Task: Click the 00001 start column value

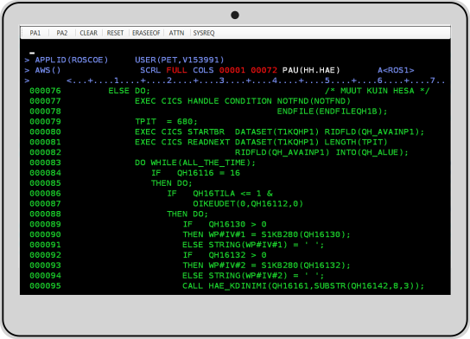Action: point(232,70)
